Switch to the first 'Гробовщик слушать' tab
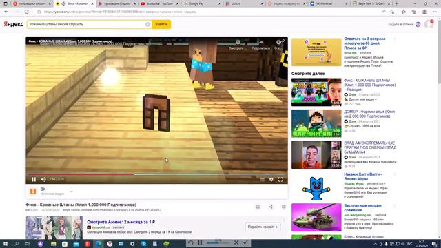Viewport: 441px width, 248px height. (32, 3)
